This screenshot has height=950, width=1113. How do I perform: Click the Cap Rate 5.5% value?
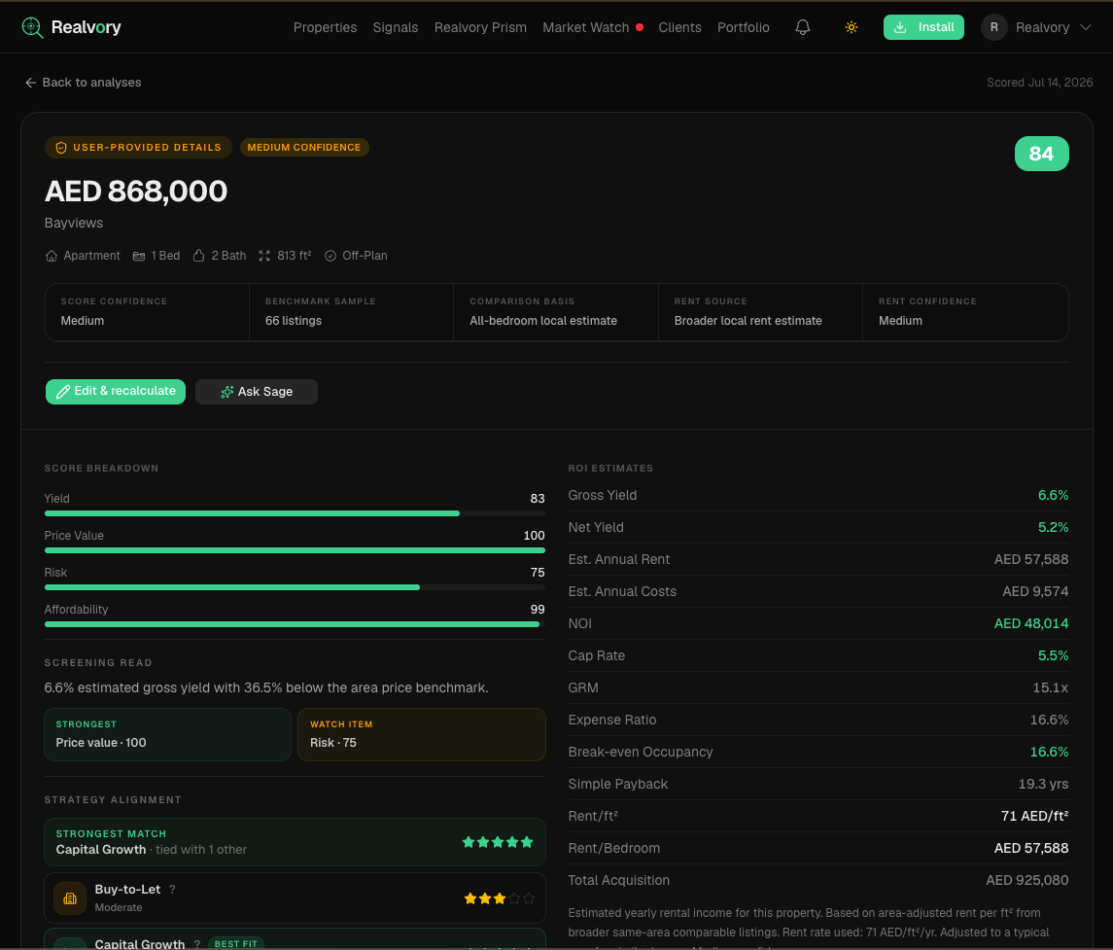click(x=1053, y=655)
